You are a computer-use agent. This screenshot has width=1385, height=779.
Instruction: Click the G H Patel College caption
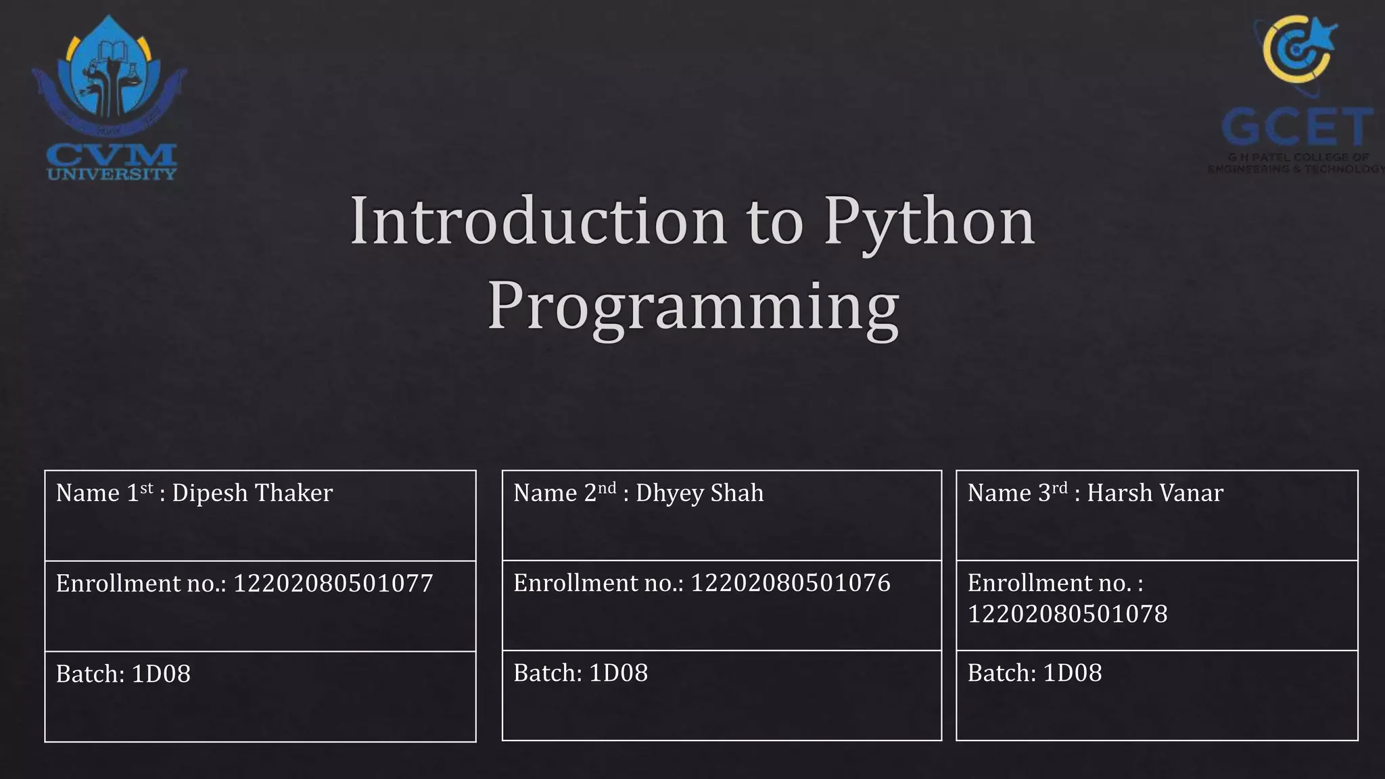pyautogui.click(x=1297, y=163)
